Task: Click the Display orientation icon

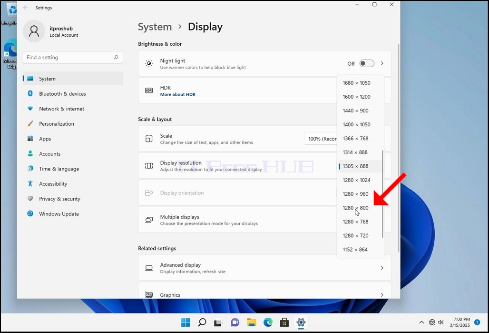Action: (x=149, y=193)
